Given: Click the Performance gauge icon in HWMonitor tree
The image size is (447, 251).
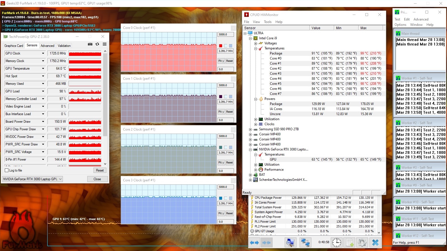Looking at the screenshot, I should click(261, 170).
